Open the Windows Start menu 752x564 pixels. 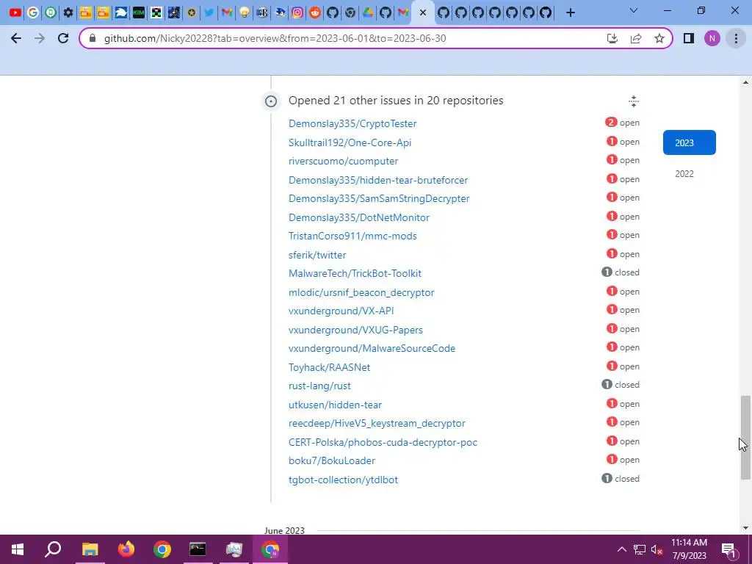click(18, 549)
